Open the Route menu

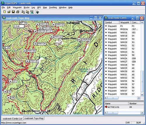pyautogui.click(x=27, y=8)
